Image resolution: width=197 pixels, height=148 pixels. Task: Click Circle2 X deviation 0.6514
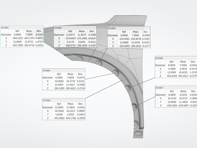[x=92, y=38]
